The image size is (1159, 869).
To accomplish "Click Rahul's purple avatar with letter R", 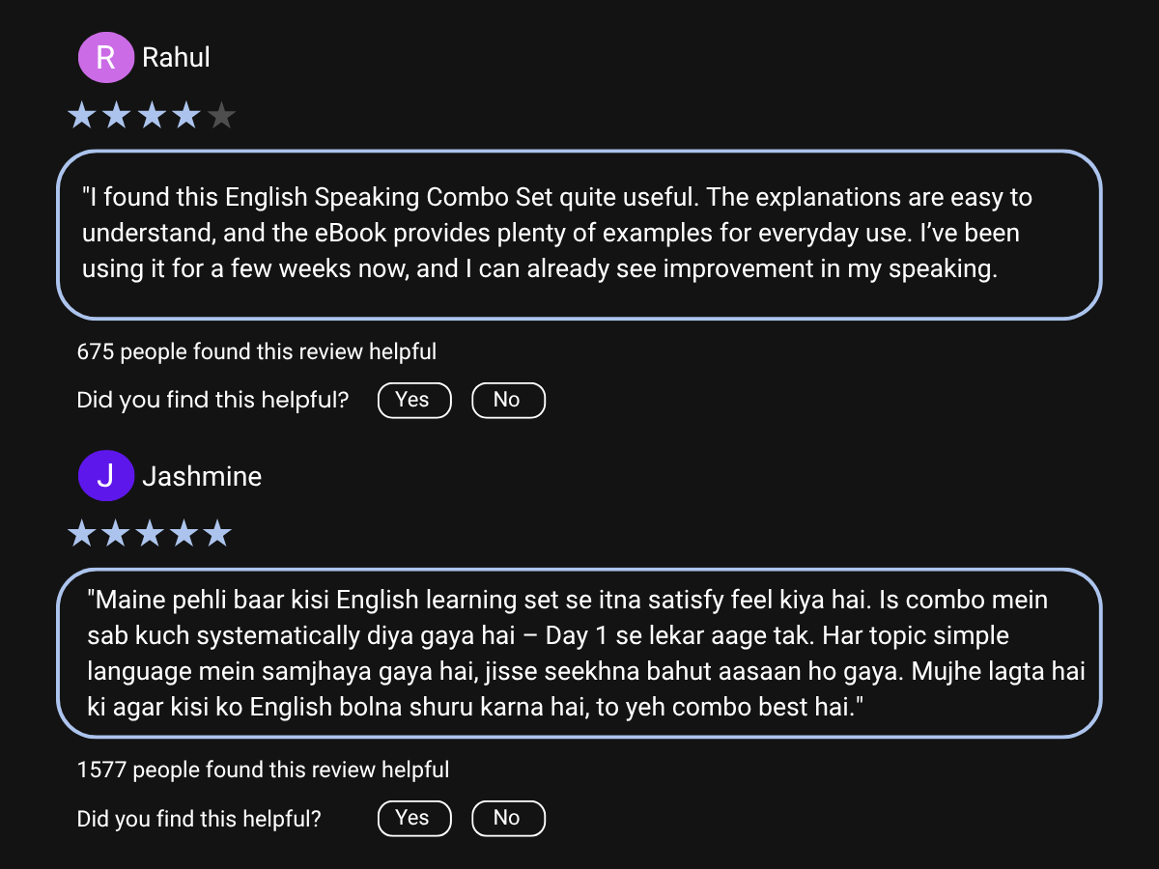I will click(105, 58).
